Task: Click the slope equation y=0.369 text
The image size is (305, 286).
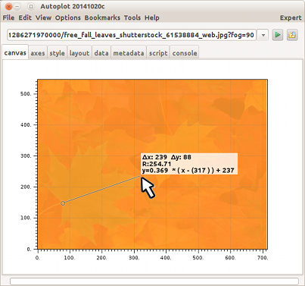Action: (x=188, y=171)
